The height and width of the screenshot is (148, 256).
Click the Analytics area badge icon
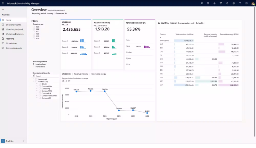coord(3,141)
